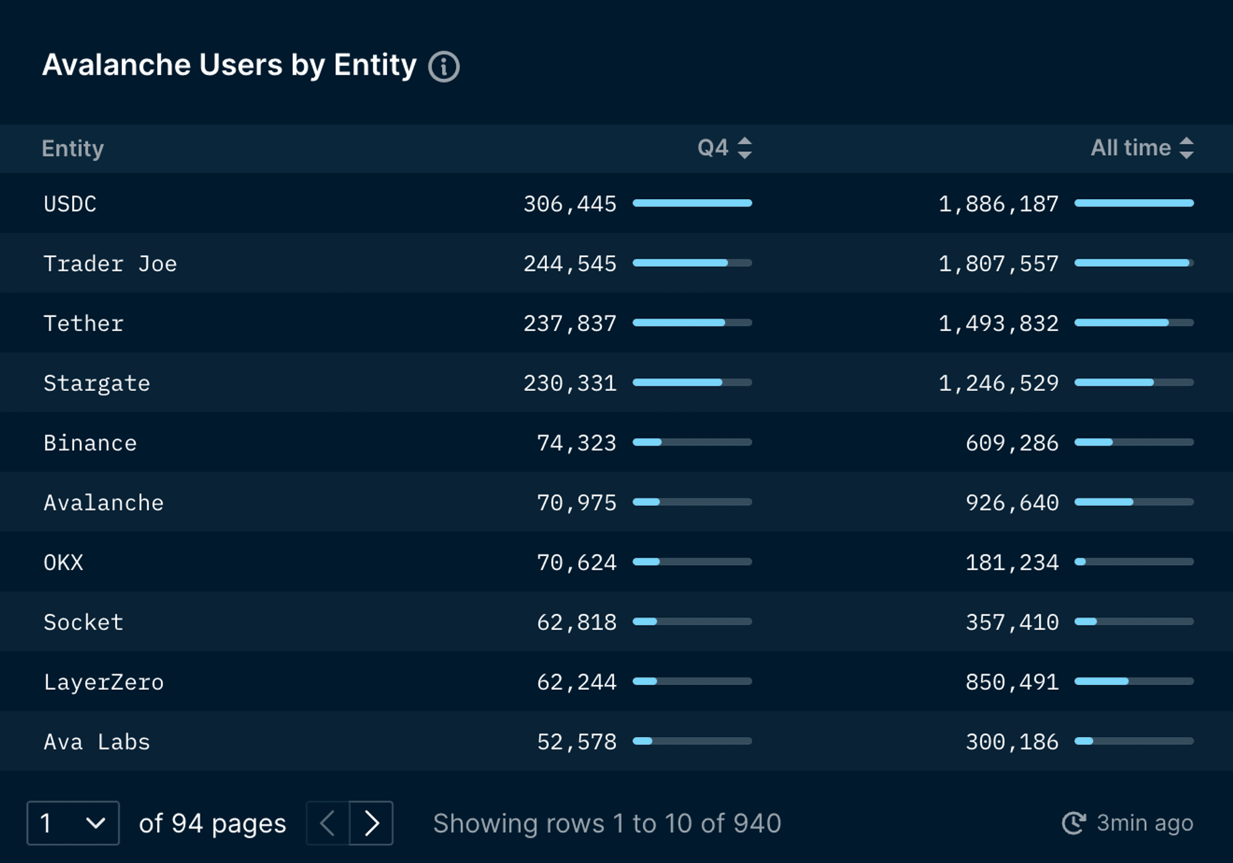Viewport: 1233px width, 863px height.
Task: Click the All time header label
Action: (x=1131, y=148)
